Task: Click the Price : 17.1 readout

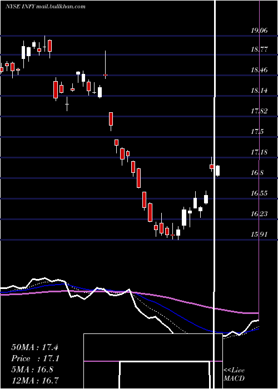Action: coord(34,358)
